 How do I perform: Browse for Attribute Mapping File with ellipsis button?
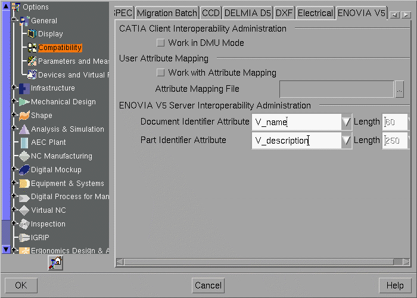(399, 89)
